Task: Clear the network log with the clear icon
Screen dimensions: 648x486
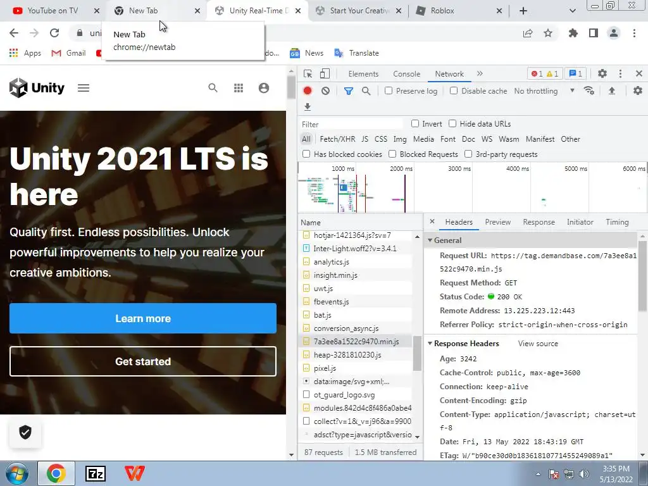Action: [x=326, y=91]
